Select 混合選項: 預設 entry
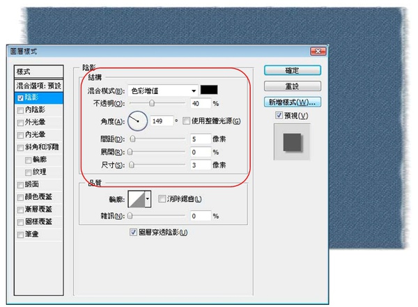 coord(39,86)
